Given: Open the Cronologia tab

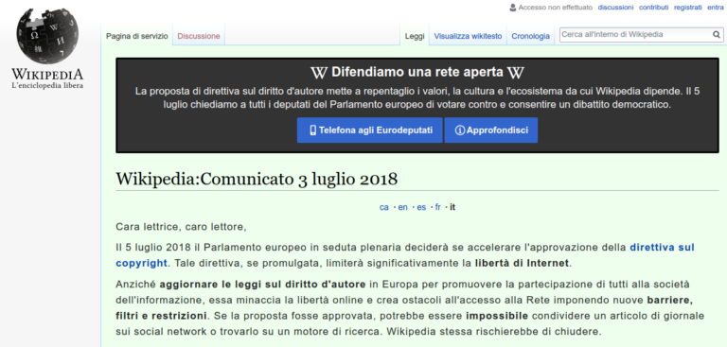Looking at the screenshot, I should pos(530,36).
